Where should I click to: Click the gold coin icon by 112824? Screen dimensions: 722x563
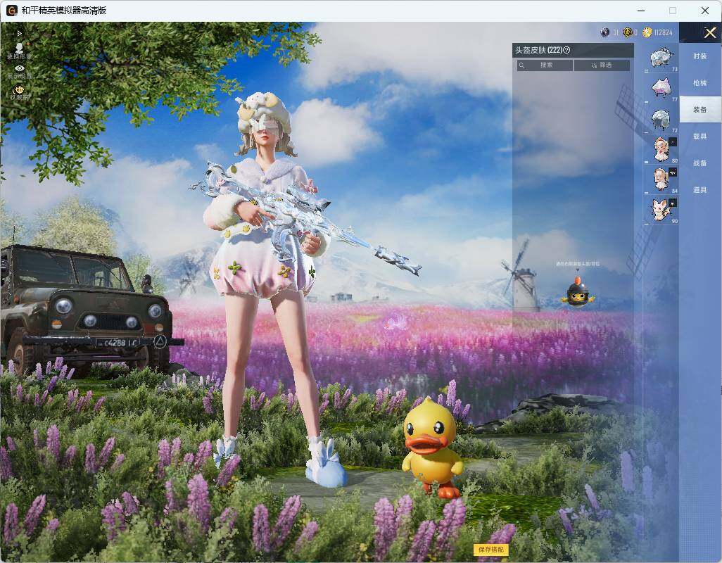tap(647, 32)
